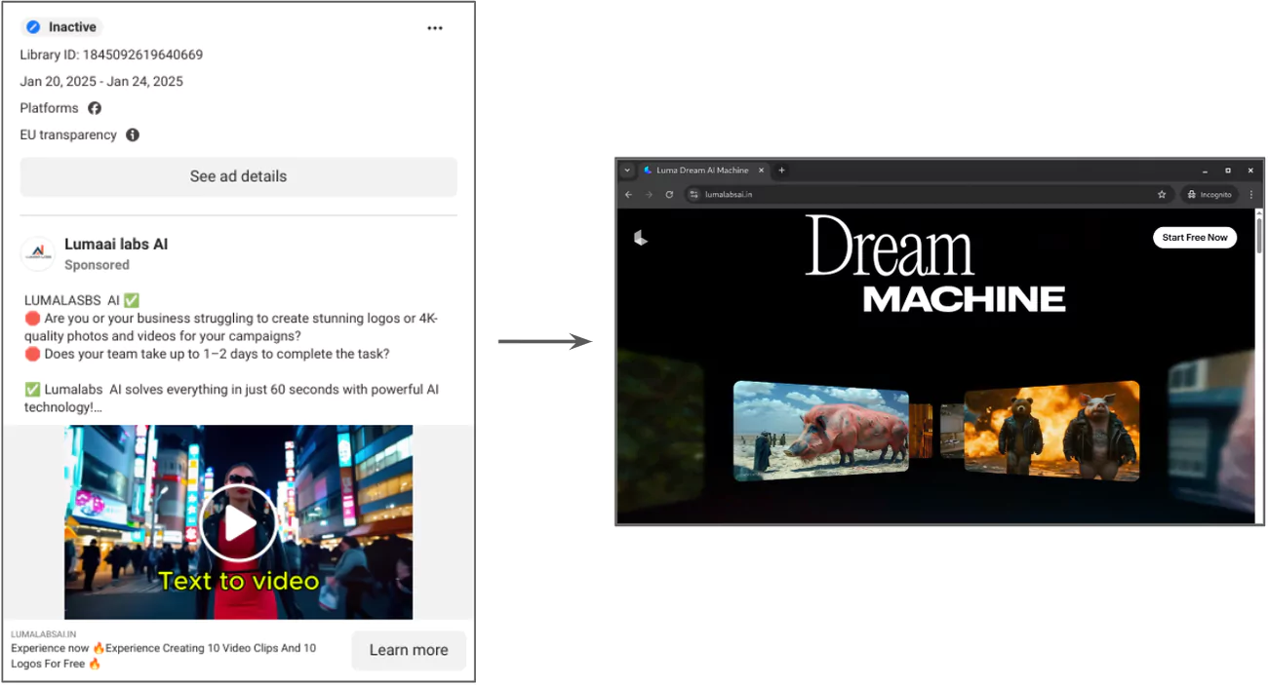Bookmark the page with the star icon
The image size is (1268, 686).
coord(1162,195)
